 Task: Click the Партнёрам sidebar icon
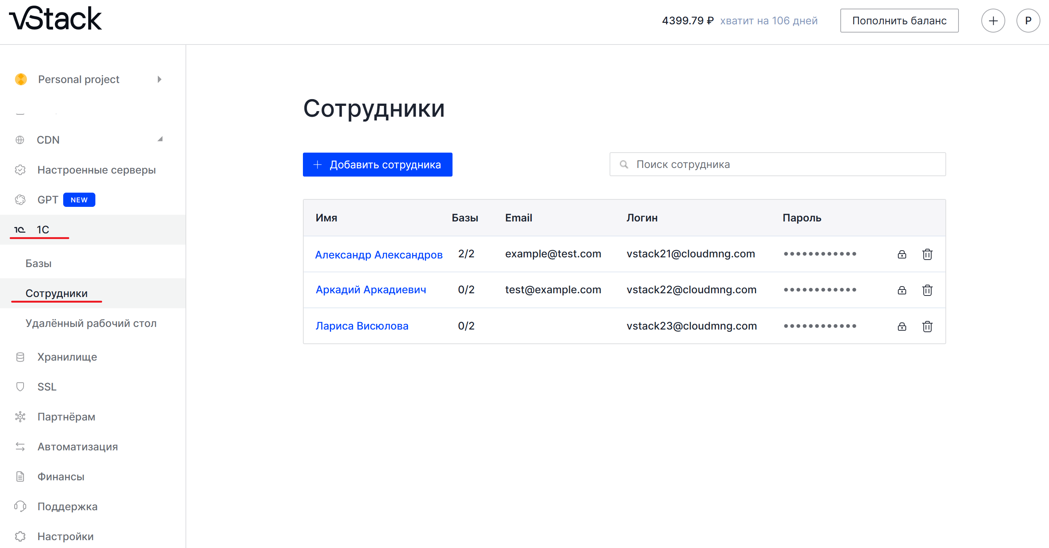coord(20,417)
